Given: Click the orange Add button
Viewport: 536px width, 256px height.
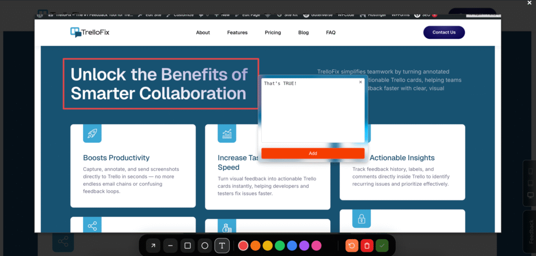Looking at the screenshot, I should pos(313,153).
